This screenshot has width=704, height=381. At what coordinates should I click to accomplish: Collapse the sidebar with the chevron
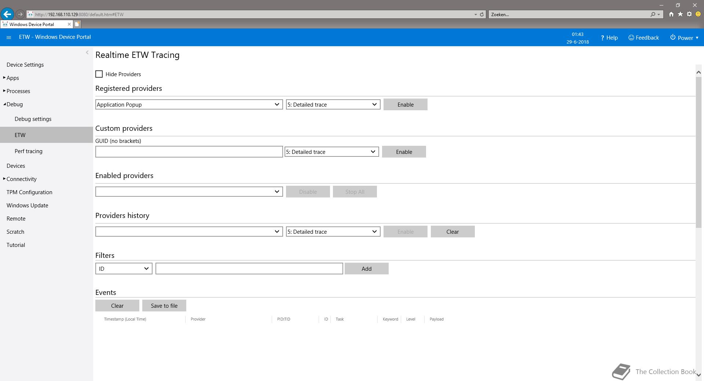tap(87, 52)
